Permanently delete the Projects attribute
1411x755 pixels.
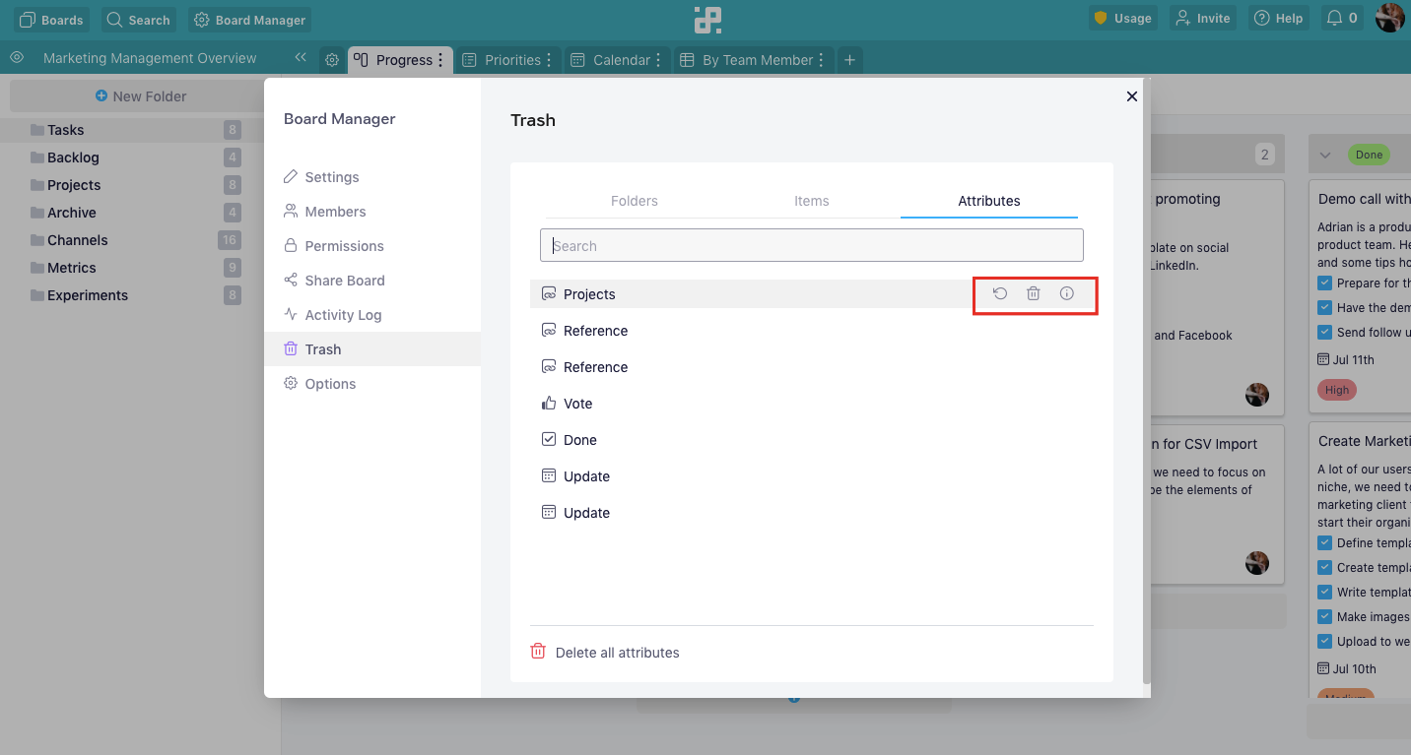[x=1034, y=293]
